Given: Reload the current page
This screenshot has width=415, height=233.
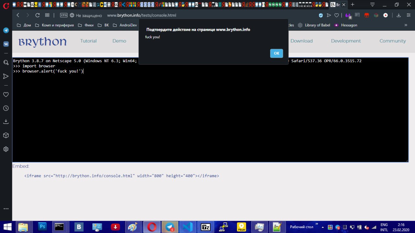Looking at the screenshot, I should pyautogui.click(x=37, y=15).
